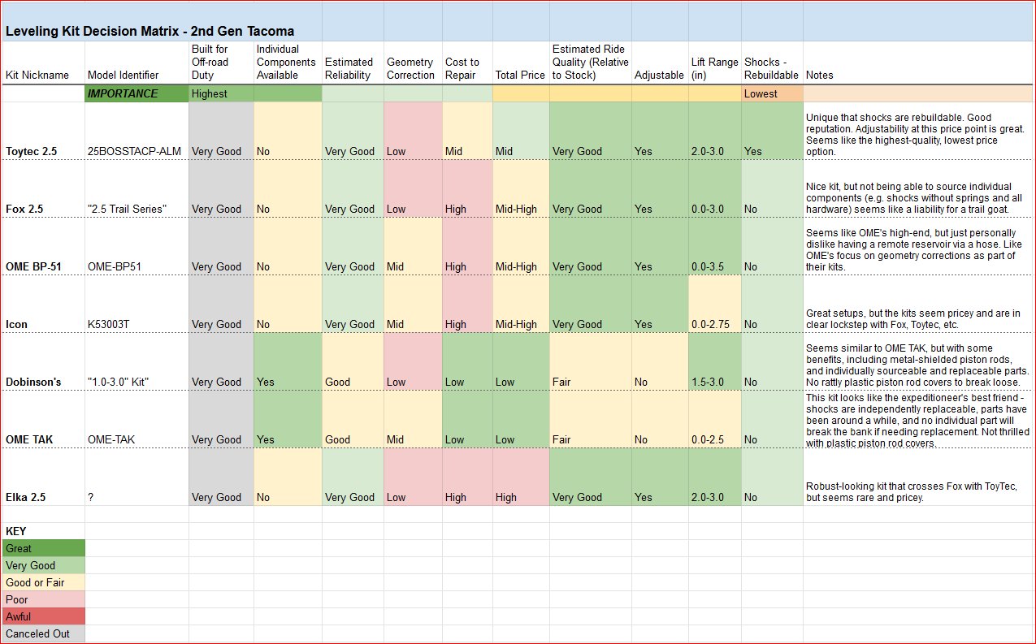Click the "2.5 Trail Series" model cell

tap(137, 188)
